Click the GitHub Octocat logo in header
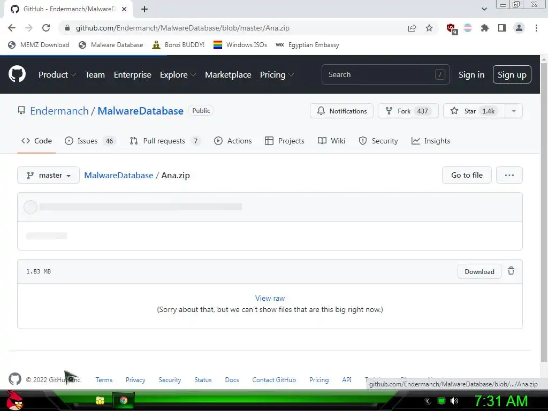Image resolution: width=548 pixels, height=411 pixels. pos(17,74)
